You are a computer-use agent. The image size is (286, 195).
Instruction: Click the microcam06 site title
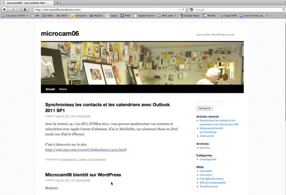[x=60, y=33]
